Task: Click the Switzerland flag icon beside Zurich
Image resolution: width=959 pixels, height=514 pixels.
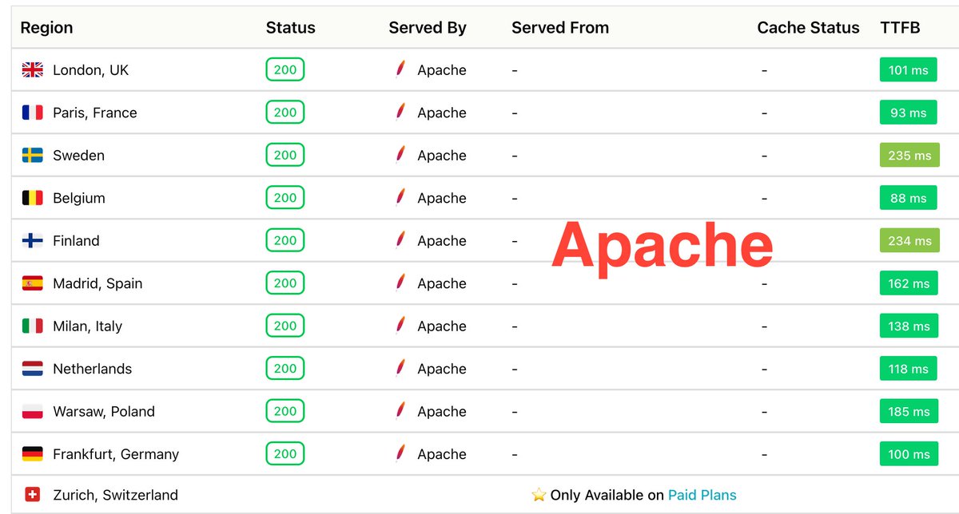Action: click(x=32, y=495)
